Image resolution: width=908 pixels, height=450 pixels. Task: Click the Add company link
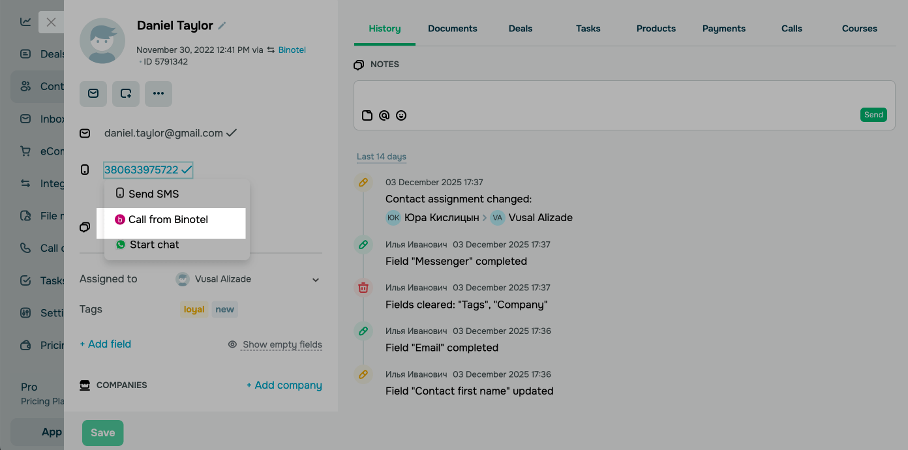pyautogui.click(x=284, y=385)
